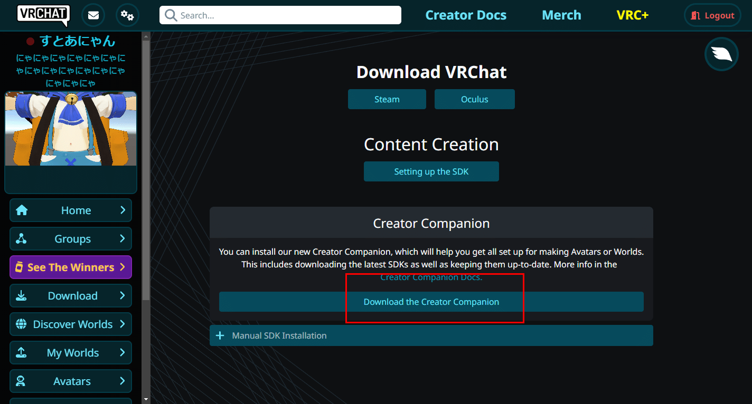The height and width of the screenshot is (404, 752).
Task: Expand the Home sidebar chevron
Action: point(121,210)
